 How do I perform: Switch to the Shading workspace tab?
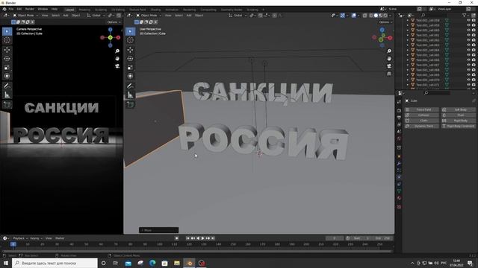point(155,10)
